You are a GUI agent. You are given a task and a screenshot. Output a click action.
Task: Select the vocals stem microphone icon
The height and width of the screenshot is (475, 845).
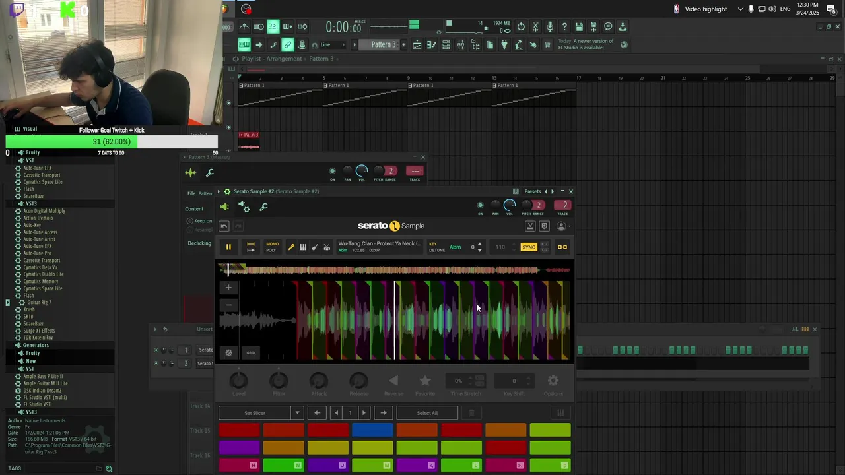pyautogui.click(x=291, y=247)
